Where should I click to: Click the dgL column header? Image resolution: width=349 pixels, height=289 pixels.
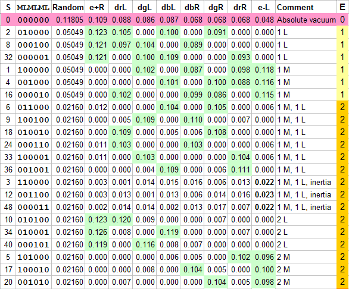point(145,7)
